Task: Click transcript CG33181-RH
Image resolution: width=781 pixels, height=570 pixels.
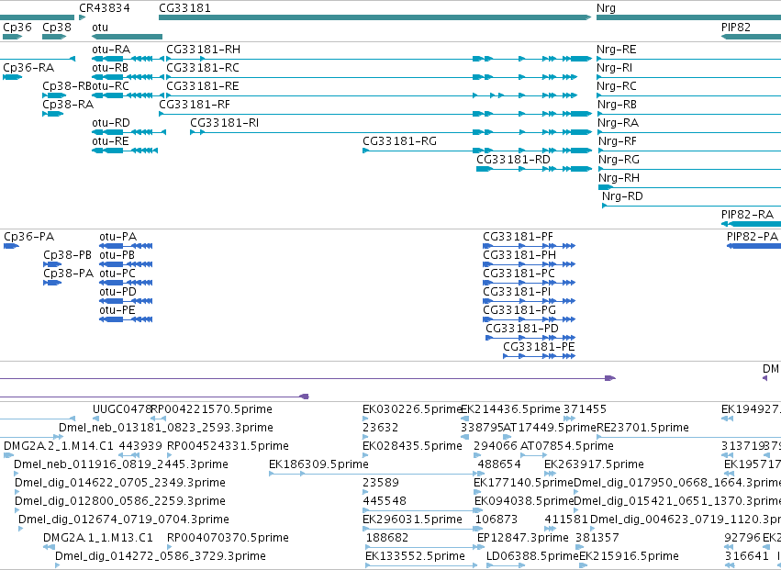Action: 378,59
